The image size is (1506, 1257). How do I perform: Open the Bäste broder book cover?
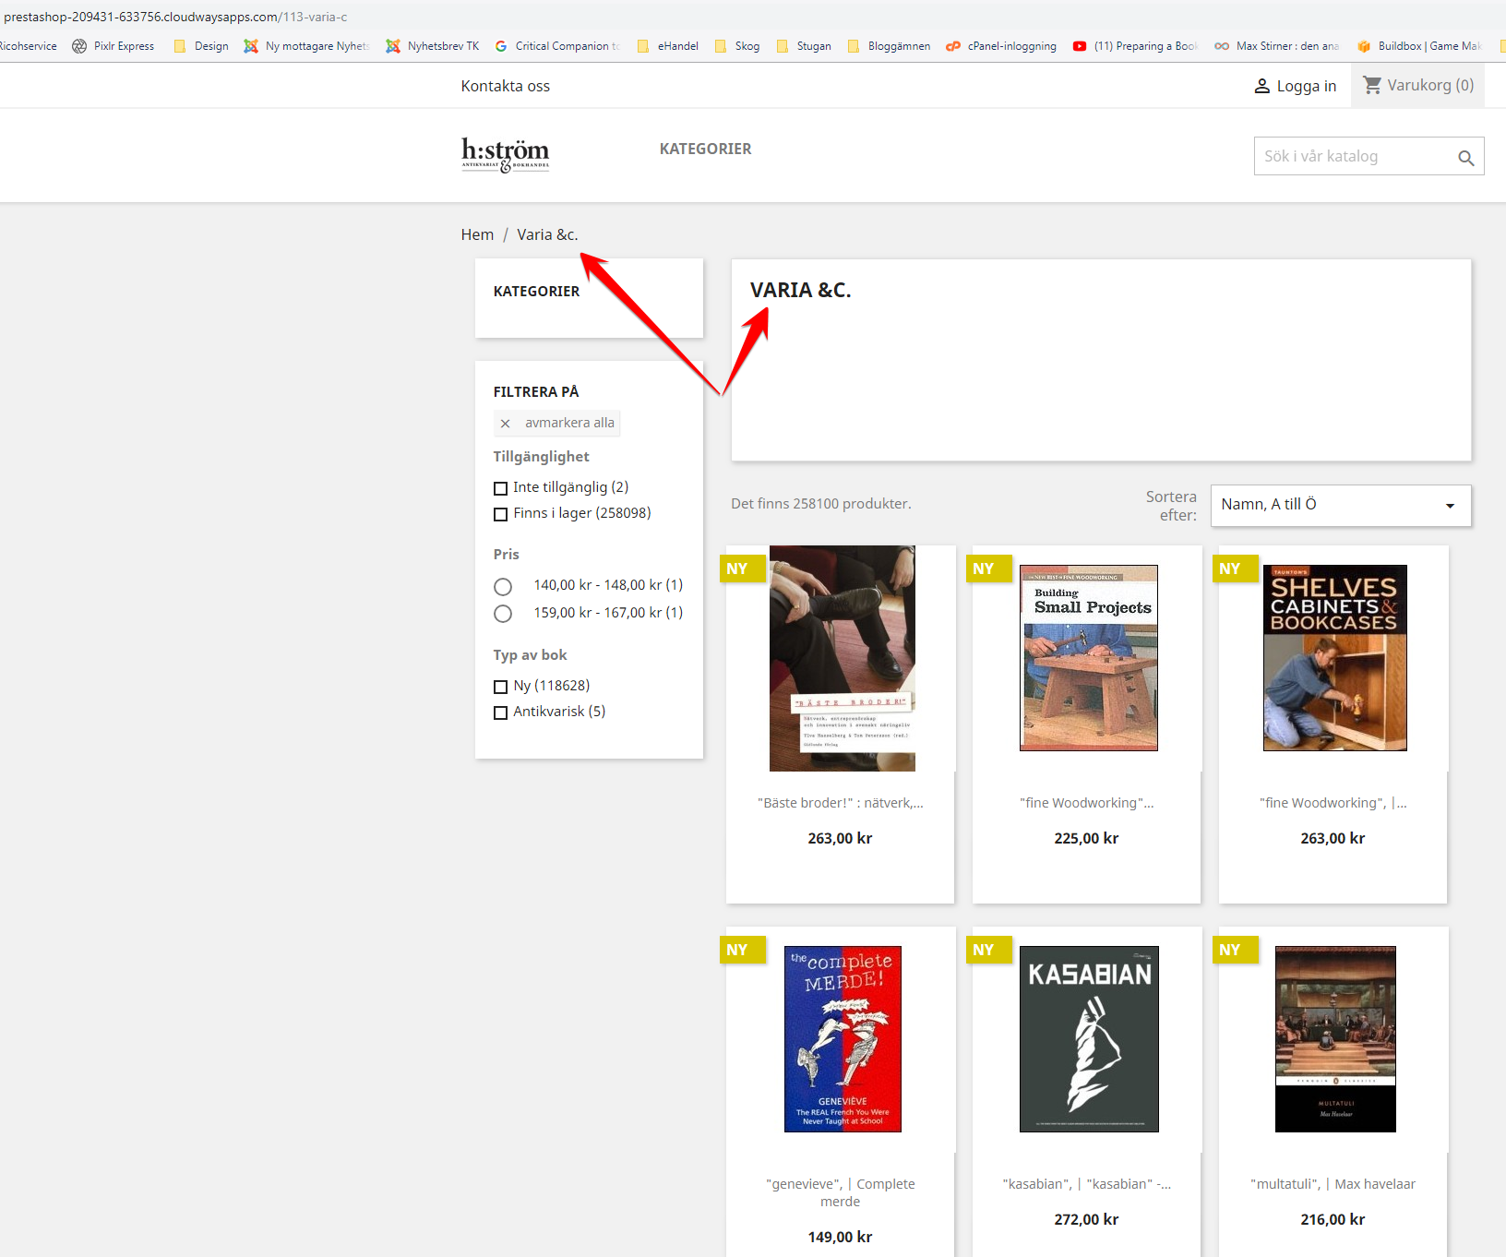coord(843,658)
